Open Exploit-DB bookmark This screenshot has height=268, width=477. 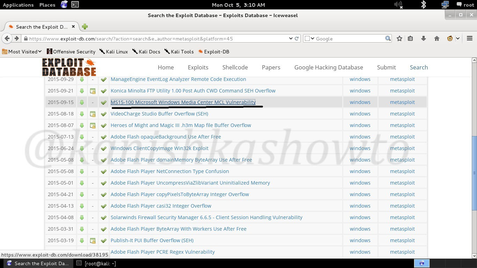point(213,52)
